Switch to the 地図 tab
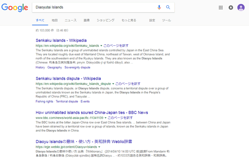Viewport: 249px width, 158px height. 54,20
